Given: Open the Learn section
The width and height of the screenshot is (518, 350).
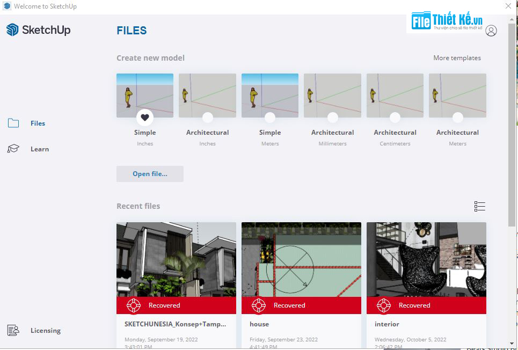Looking at the screenshot, I should pos(40,149).
